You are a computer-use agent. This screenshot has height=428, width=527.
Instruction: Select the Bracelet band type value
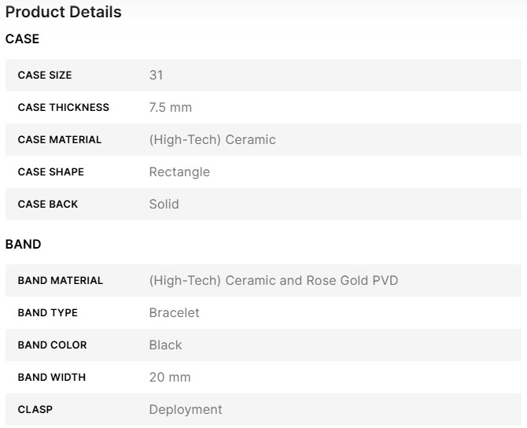174,313
